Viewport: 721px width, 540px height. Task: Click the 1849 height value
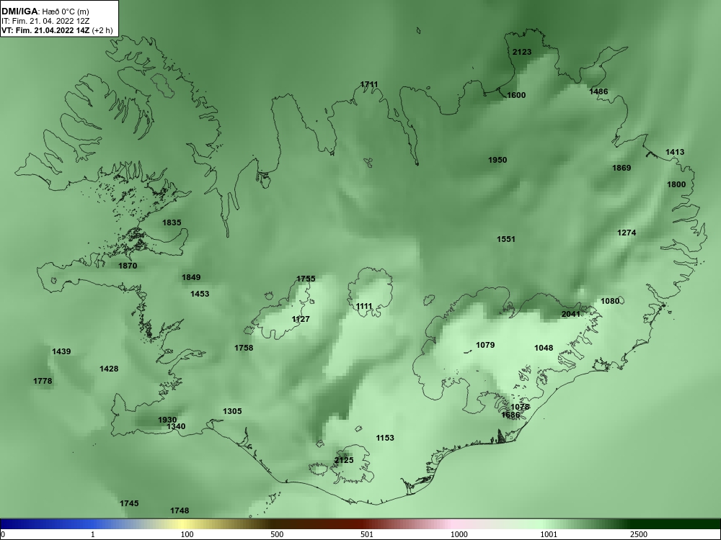pos(191,277)
